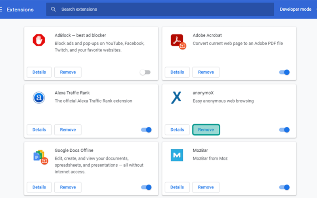Click the MozBar M logo icon
Image resolution: width=317 pixels, height=198 pixels.
point(177,155)
